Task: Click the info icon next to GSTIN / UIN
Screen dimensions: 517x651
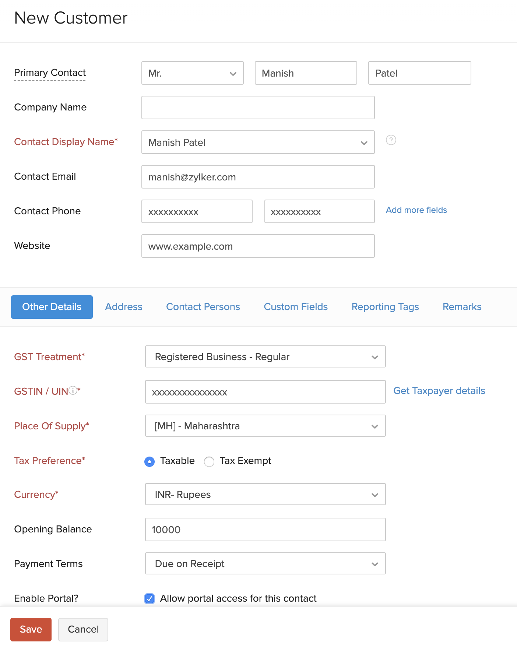Action: tap(73, 390)
